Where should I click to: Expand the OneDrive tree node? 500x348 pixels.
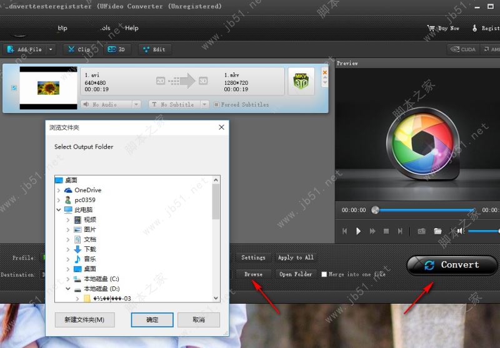pos(59,190)
